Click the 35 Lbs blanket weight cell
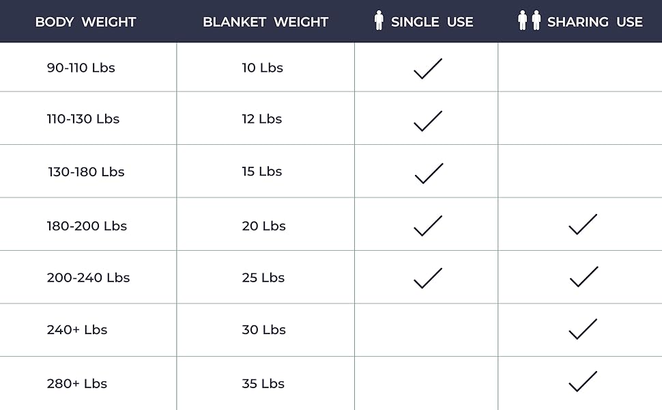662x410 pixels. [x=263, y=383]
